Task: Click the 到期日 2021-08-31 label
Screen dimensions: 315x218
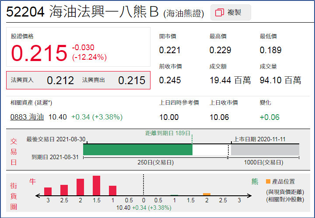Action: pyautogui.click(x=55, y=157)
